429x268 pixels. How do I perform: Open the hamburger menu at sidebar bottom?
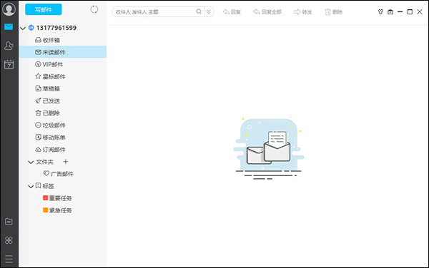(x=9, y=259)
